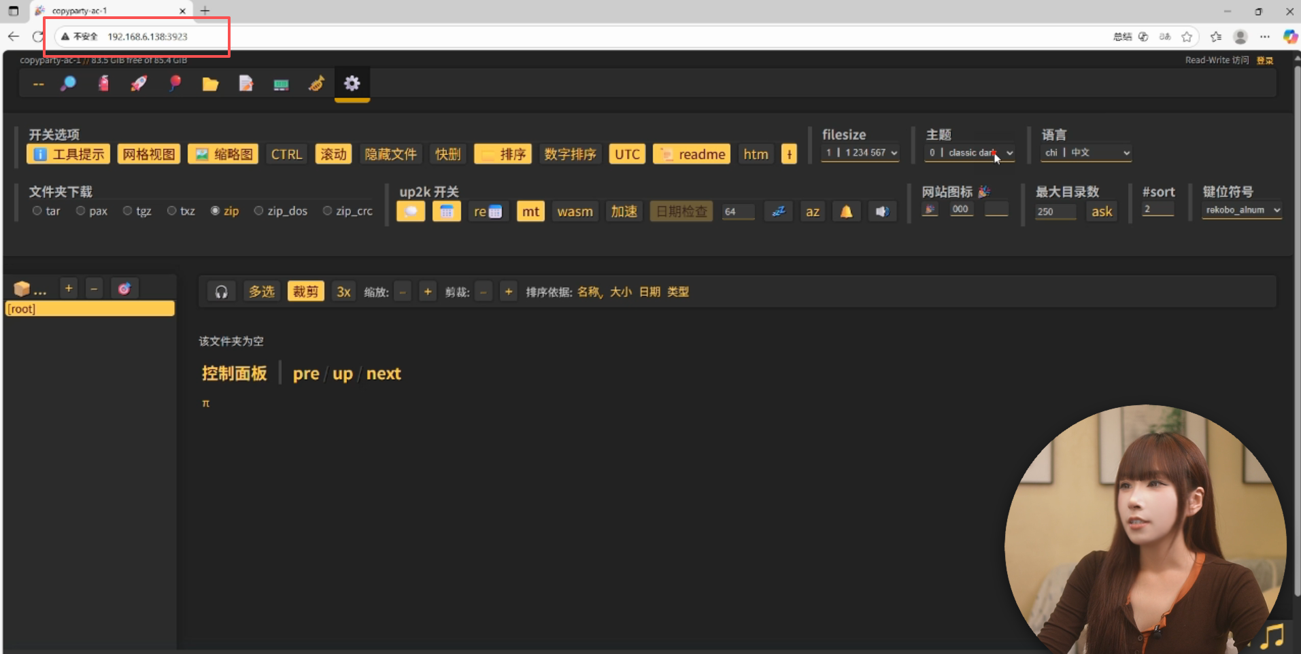
Task: Click the yellow folder icon in toolbar
Action: (210, 84)
